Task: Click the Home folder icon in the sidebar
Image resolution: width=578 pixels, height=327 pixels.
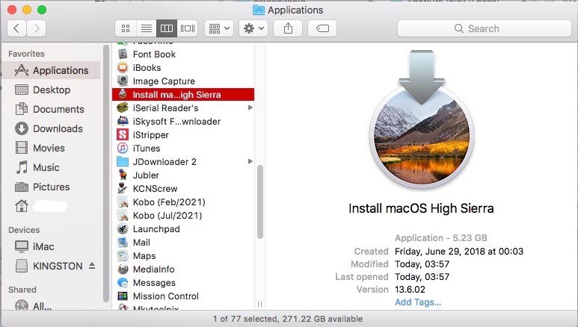Action: coord(22,206)
